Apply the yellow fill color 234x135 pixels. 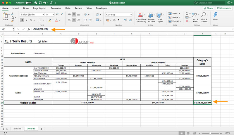pyautogui.click(x=50, y=20)
